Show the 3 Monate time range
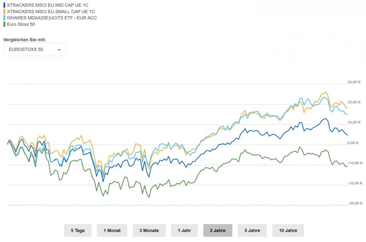366x242 pixels. [149, 231]
